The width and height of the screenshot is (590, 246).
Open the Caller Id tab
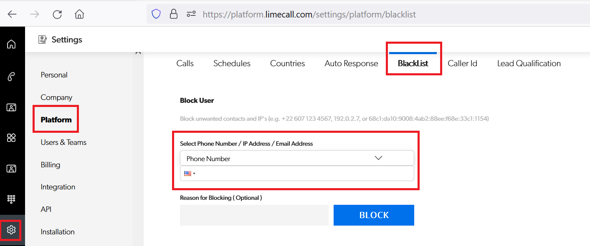click(462, 64)
